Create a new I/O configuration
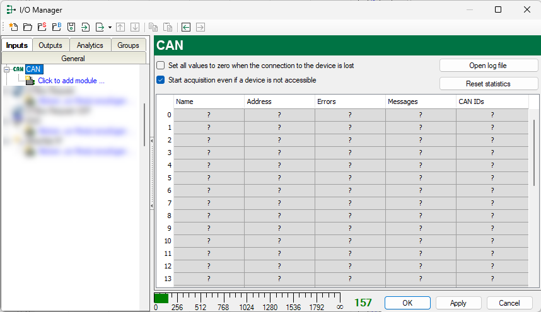This screenshot has width=541, height=312. coord(13,27)
